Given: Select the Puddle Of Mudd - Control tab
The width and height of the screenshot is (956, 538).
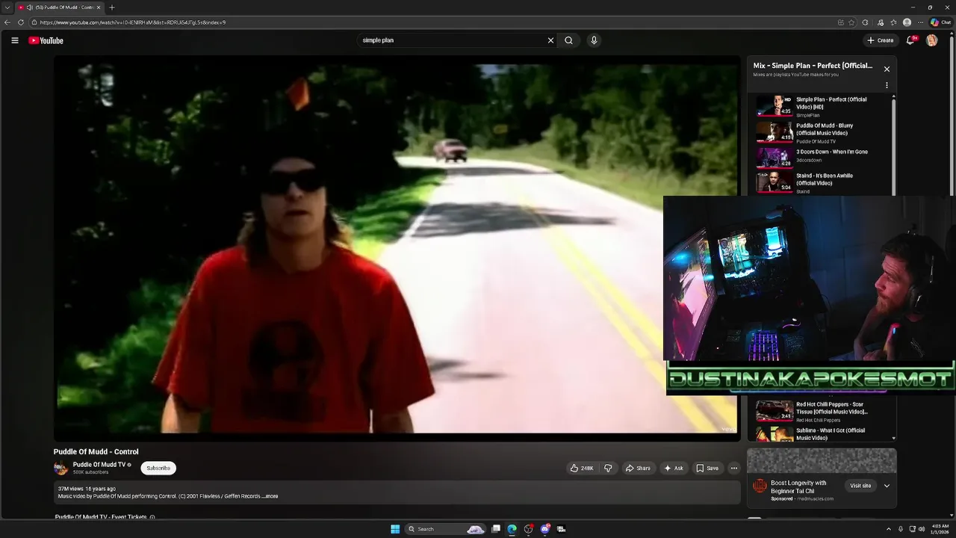Looking at the screenshot, I should [60, 7].
